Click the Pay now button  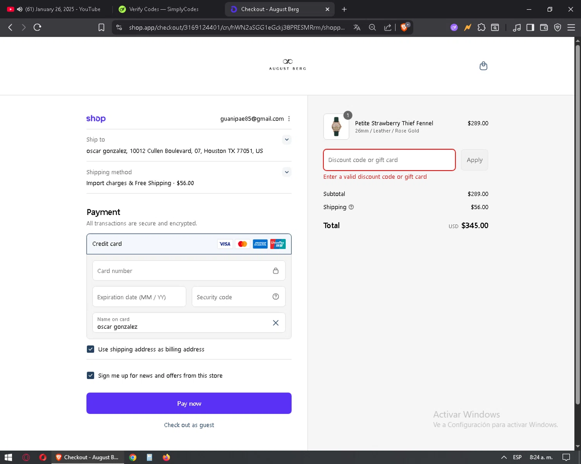189,403
